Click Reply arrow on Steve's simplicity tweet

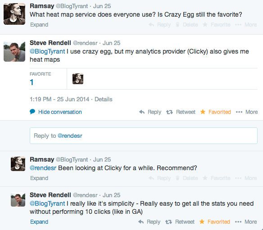[x=141, y=222]
